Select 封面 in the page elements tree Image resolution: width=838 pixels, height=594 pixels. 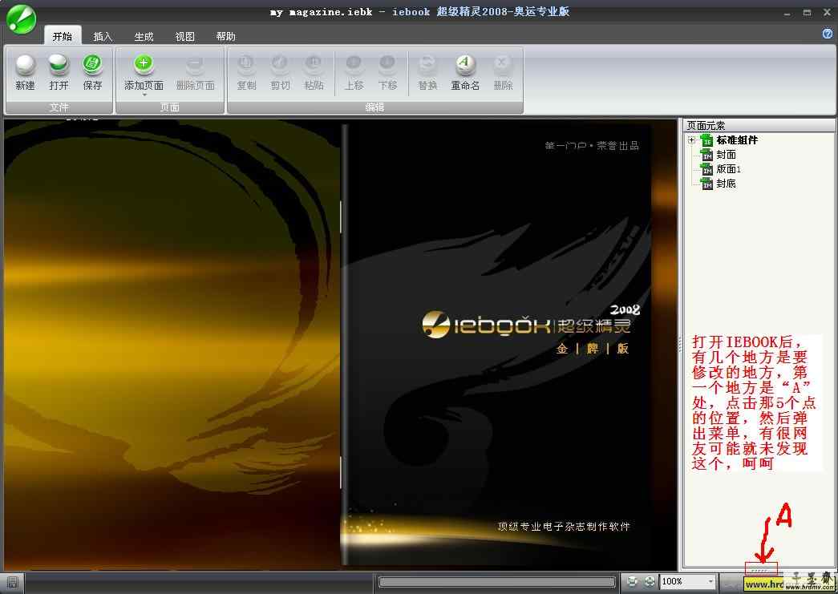click(727, 155)
